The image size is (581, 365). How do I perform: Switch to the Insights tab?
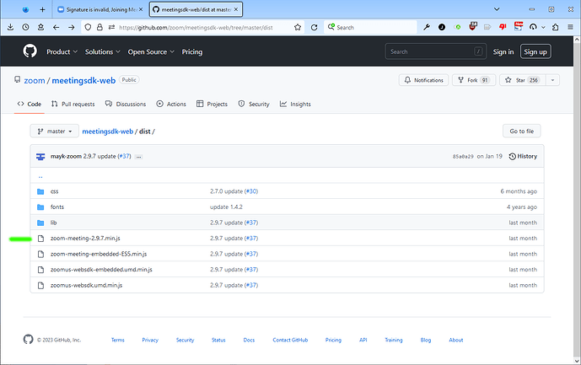[x=295, y=105]
